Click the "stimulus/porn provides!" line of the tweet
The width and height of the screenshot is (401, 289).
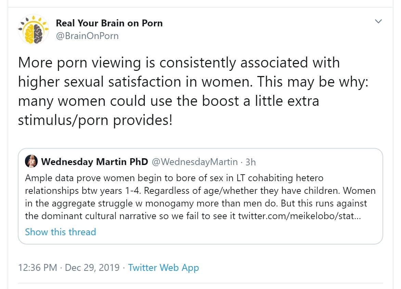click(95, 121)
